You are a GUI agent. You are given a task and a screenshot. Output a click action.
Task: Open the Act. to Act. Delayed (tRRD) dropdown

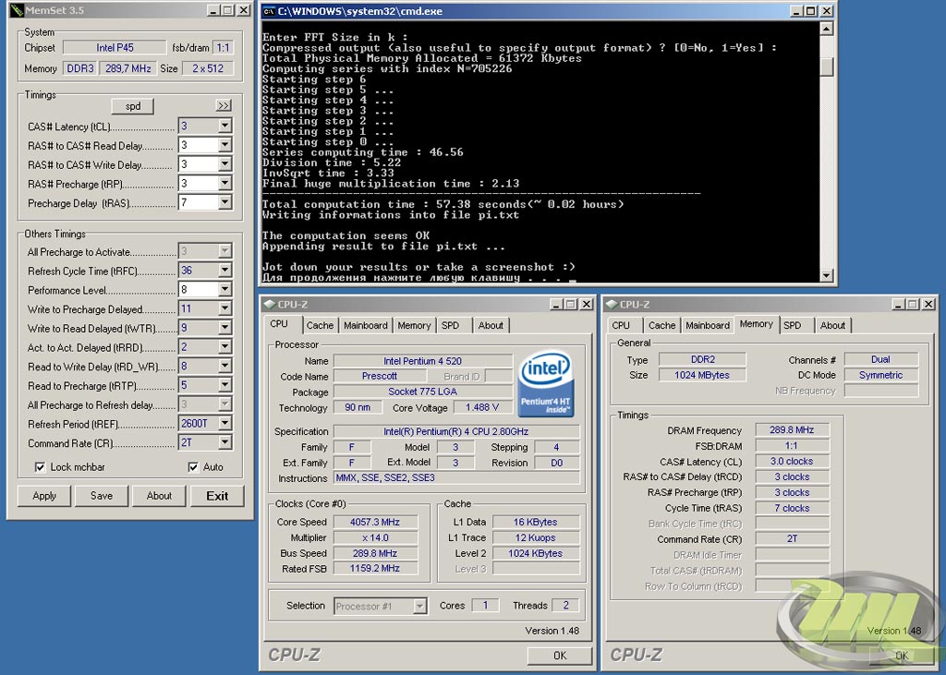point(224,347)
